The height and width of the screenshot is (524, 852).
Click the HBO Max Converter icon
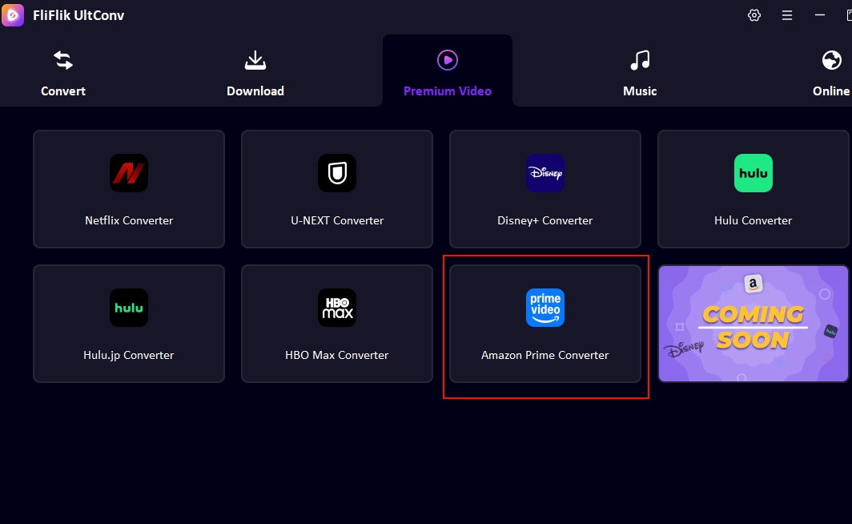click(336, 308)
